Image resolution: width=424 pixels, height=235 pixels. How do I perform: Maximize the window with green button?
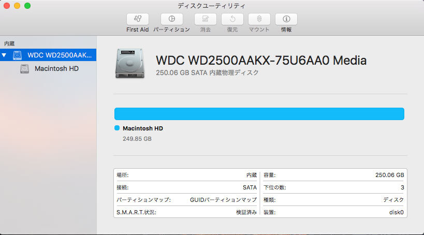[27, 6]
